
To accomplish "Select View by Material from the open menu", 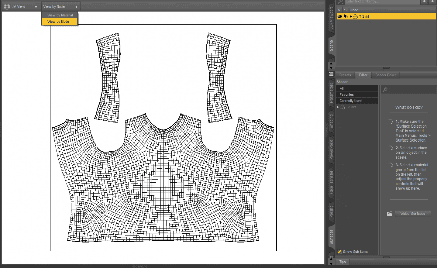I will (x=60, y=15).
